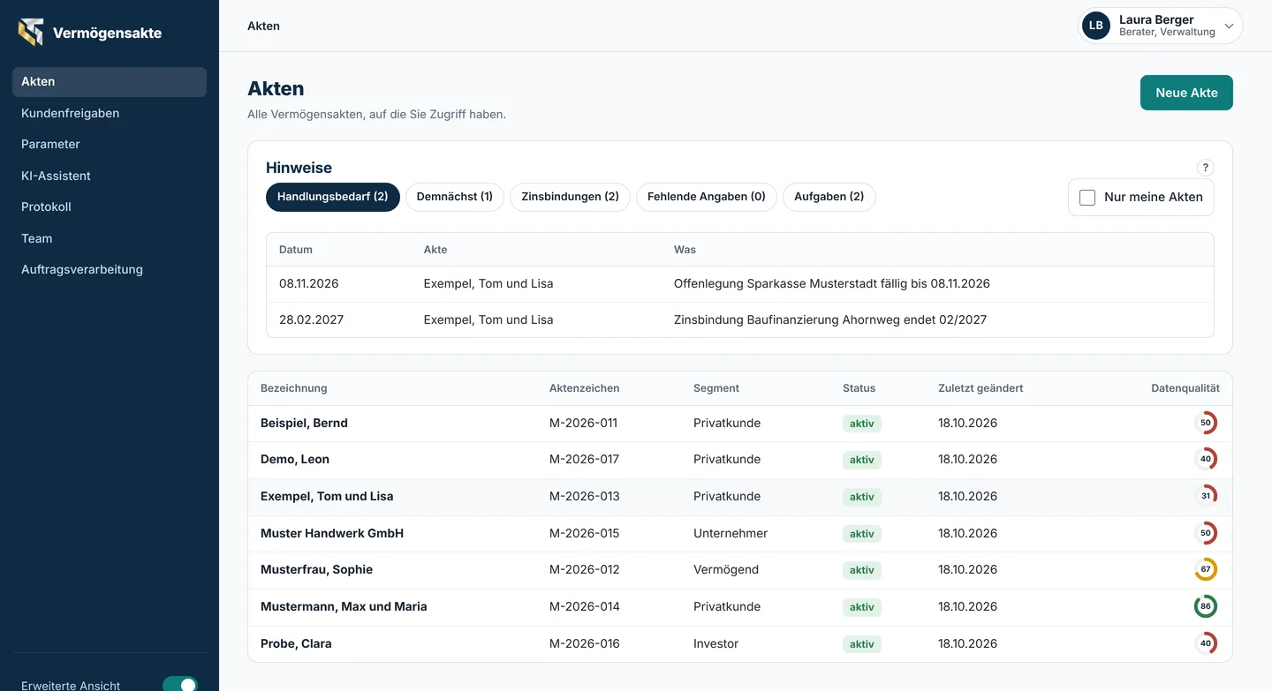Tick the Nur meine Akten checkbox
This screenshot has width=1272, height=691.
click(x=1087, y=198)
